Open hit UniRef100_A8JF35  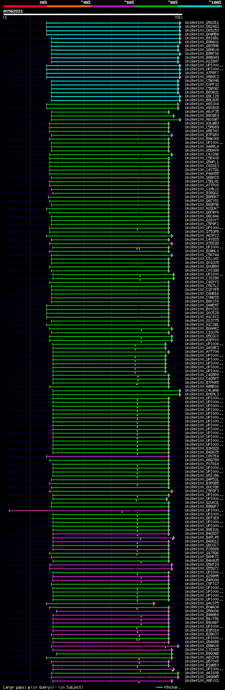tap(202, 112)
